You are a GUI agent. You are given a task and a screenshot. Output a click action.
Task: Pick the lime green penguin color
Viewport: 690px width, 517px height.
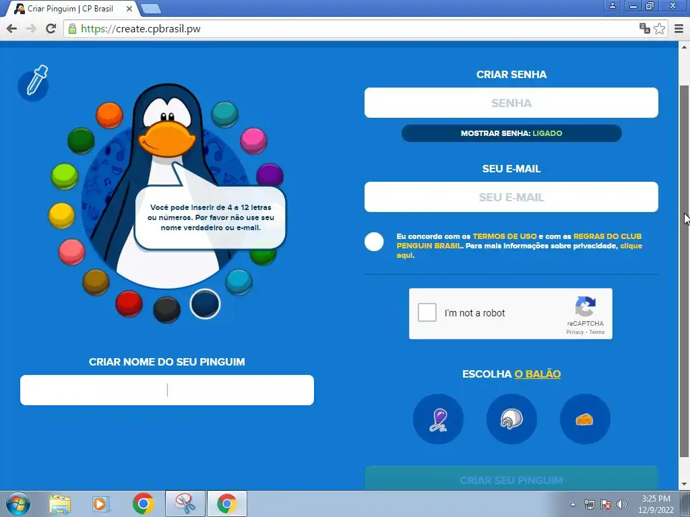click(x=64, y=176)
